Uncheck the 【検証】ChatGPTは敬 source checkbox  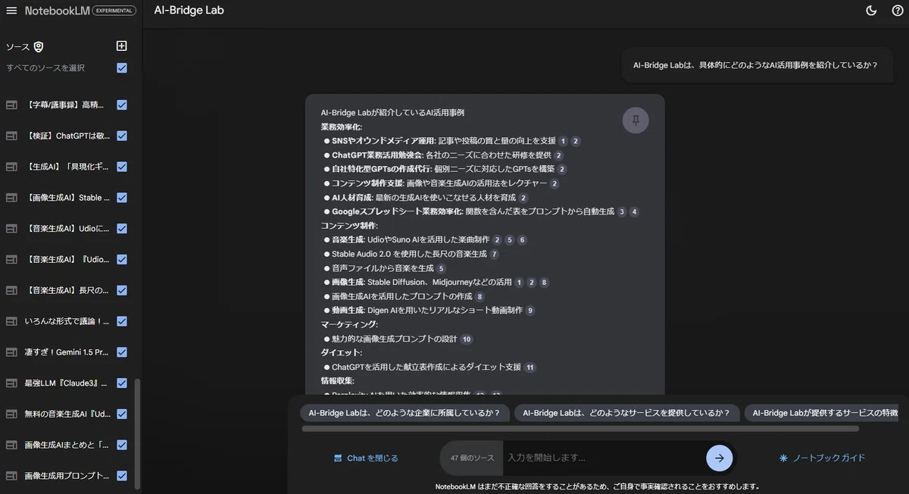[122, 136]
